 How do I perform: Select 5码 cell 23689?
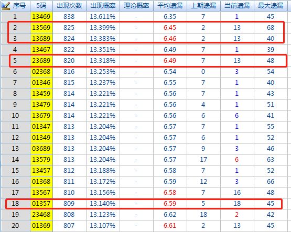41,61
